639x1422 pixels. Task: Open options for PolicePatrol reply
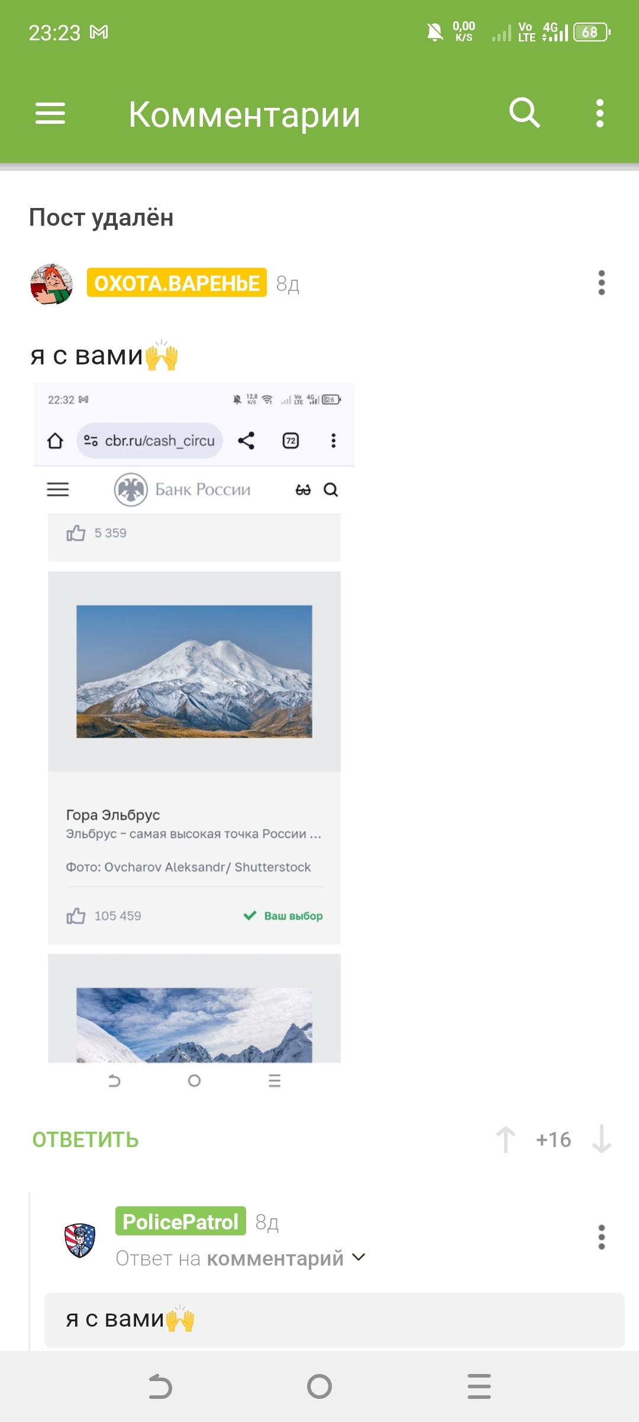[x=601, y=1237]
